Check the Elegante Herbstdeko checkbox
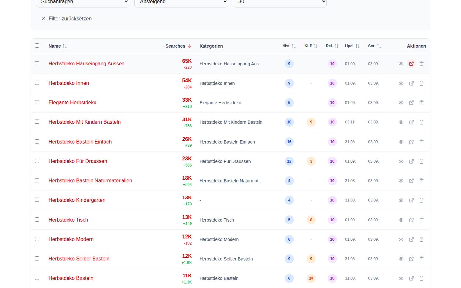The height and width of the screenshot is (288, 461). [x=37, y=102]
